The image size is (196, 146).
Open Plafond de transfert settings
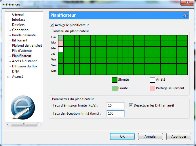[x=27, y=45]
